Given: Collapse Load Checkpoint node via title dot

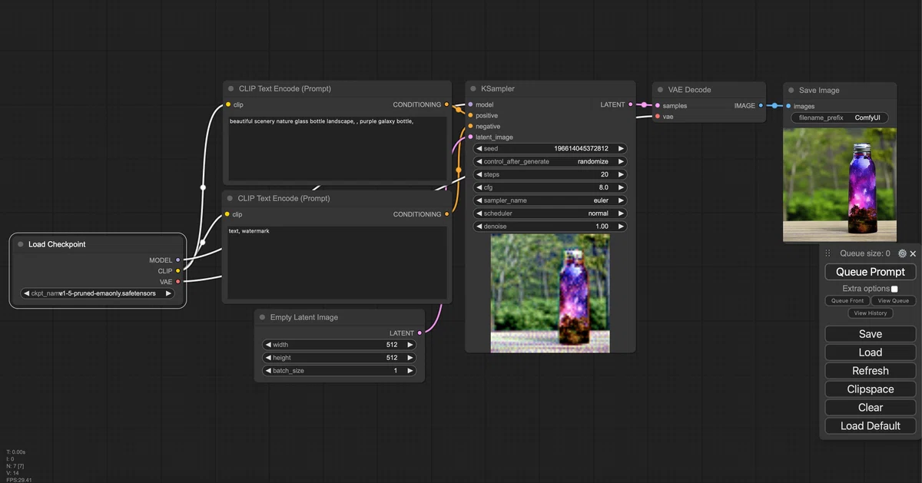Looking at the screenshot, I should tap(20, 244).
